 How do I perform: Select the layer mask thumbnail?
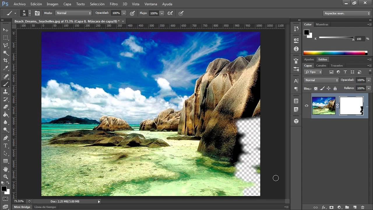tap(351, 106)
